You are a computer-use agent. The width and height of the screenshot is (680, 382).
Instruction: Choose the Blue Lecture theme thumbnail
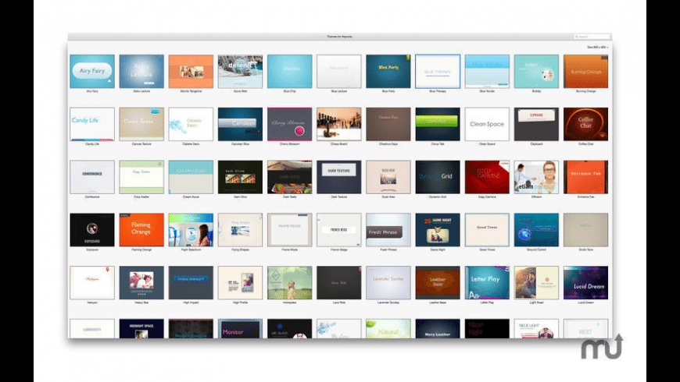pos(338,72)
